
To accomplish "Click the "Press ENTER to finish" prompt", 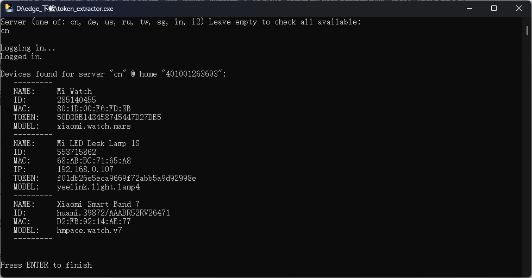I will pos(46,265).
